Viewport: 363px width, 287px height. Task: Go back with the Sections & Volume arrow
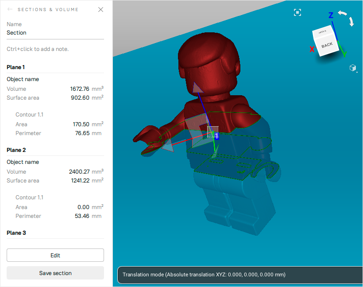point(10,9)
